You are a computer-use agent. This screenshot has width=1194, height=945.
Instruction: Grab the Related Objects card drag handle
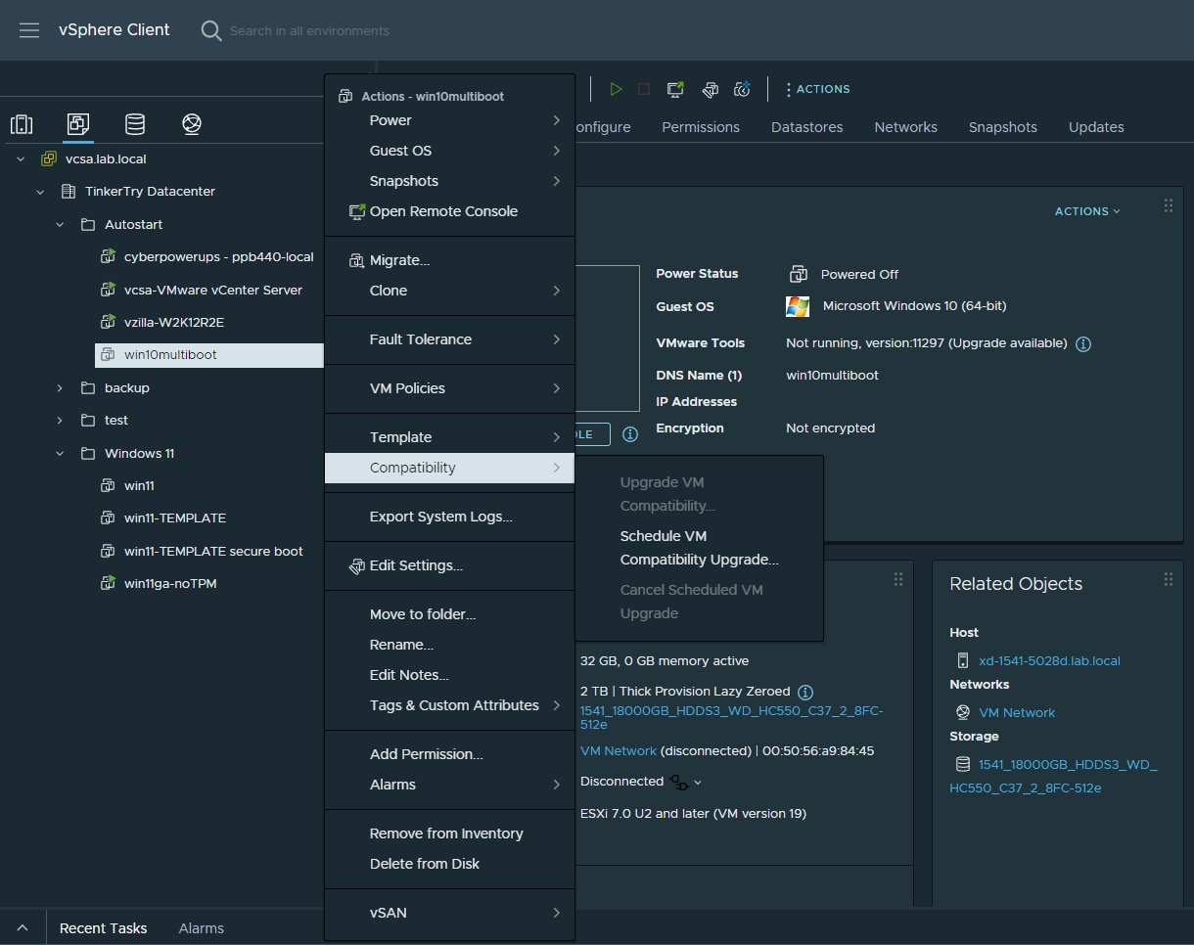click(1168, 579)
